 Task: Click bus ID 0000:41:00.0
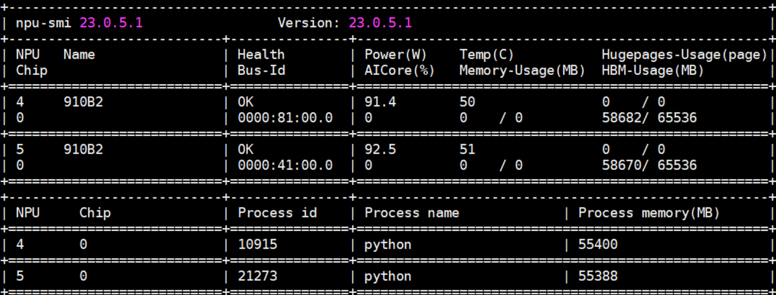[285, 165]
